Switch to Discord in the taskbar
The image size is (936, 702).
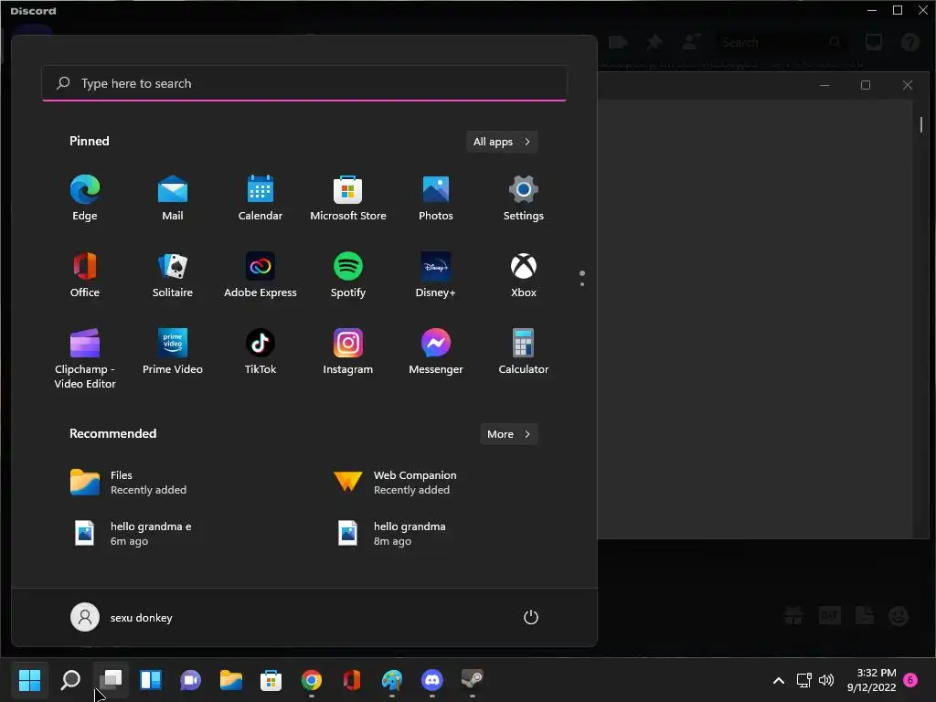click(x=432, y=679)
